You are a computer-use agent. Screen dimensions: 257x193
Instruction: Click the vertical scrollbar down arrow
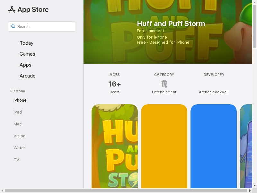tap(254, 186)
